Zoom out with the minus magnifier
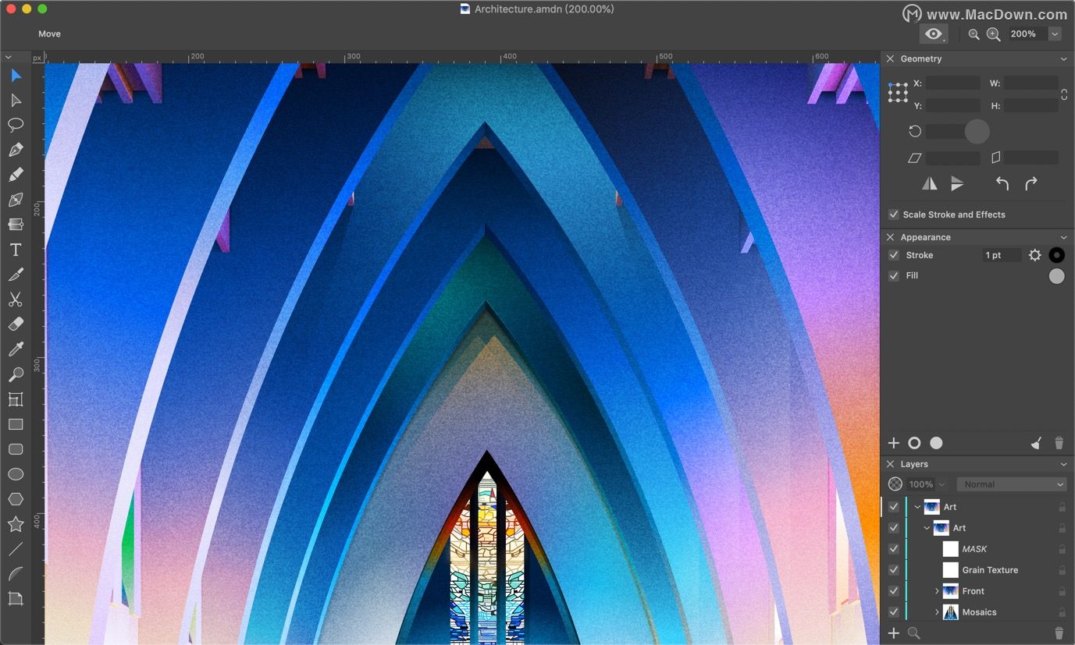The height and width of the screenshot is (645, 1075). pos(974,34)
